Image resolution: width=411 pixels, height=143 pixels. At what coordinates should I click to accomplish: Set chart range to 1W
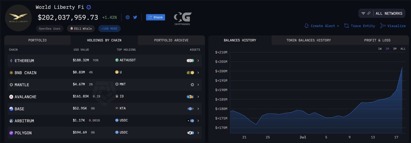tap(380, 49)
